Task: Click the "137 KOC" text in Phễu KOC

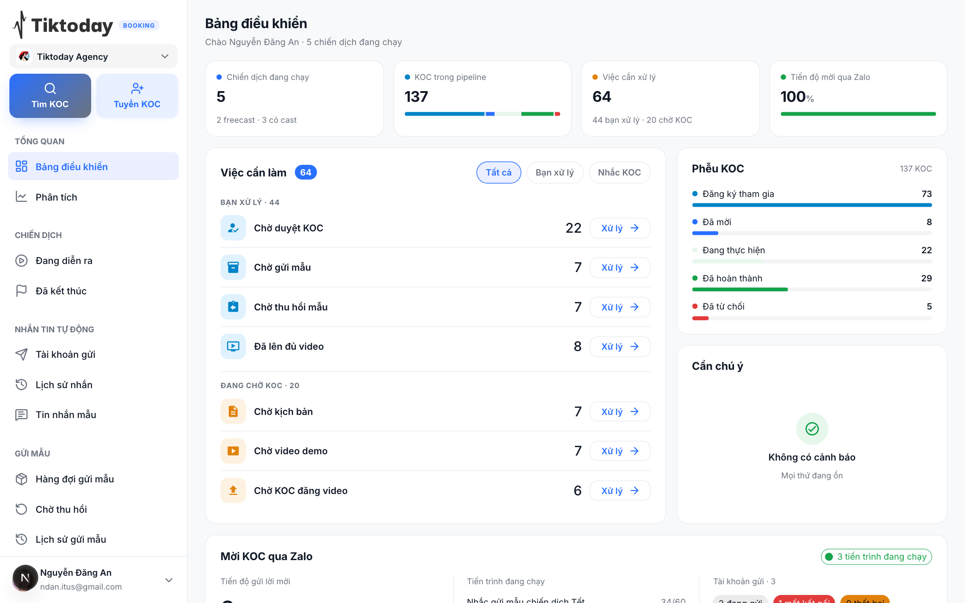Action: click(x=916, y=168)
